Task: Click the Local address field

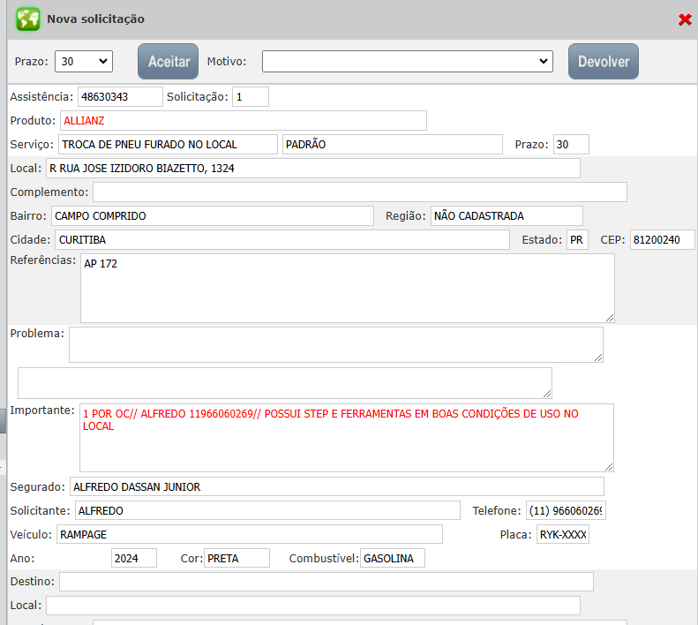Action: pos(312,168)
